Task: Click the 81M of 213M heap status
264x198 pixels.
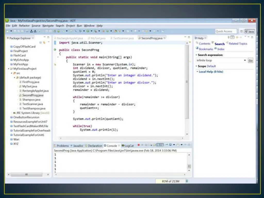Action: pos(171,181)
